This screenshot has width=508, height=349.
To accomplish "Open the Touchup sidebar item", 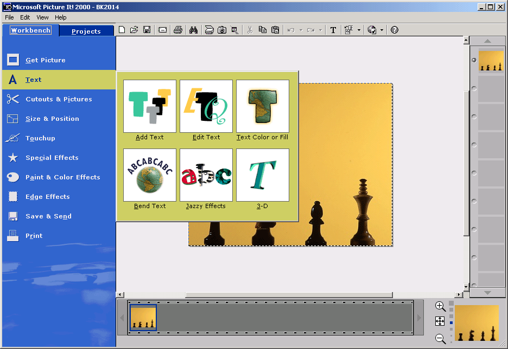I will pos(59,138).
